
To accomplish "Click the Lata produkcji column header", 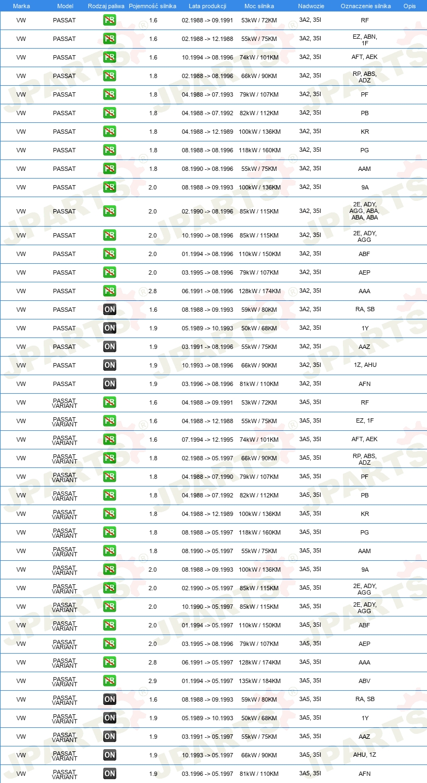I will point(207,6).
